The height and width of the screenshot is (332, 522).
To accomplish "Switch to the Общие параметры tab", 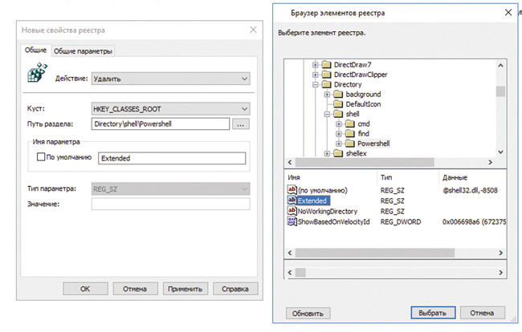I will pyautogui.click(x=83, y=51).
